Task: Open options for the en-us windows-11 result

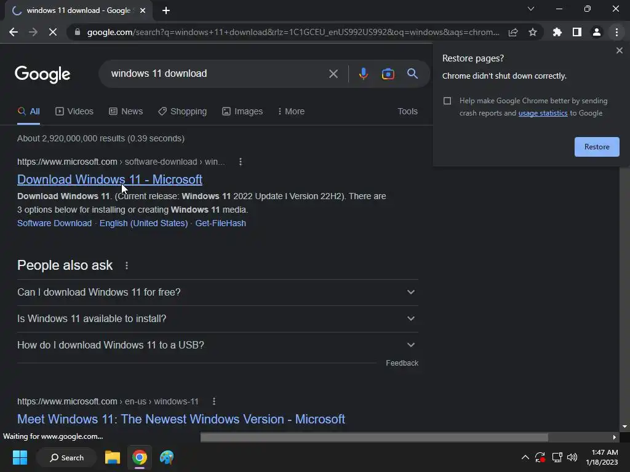Action: click(214, 401)
